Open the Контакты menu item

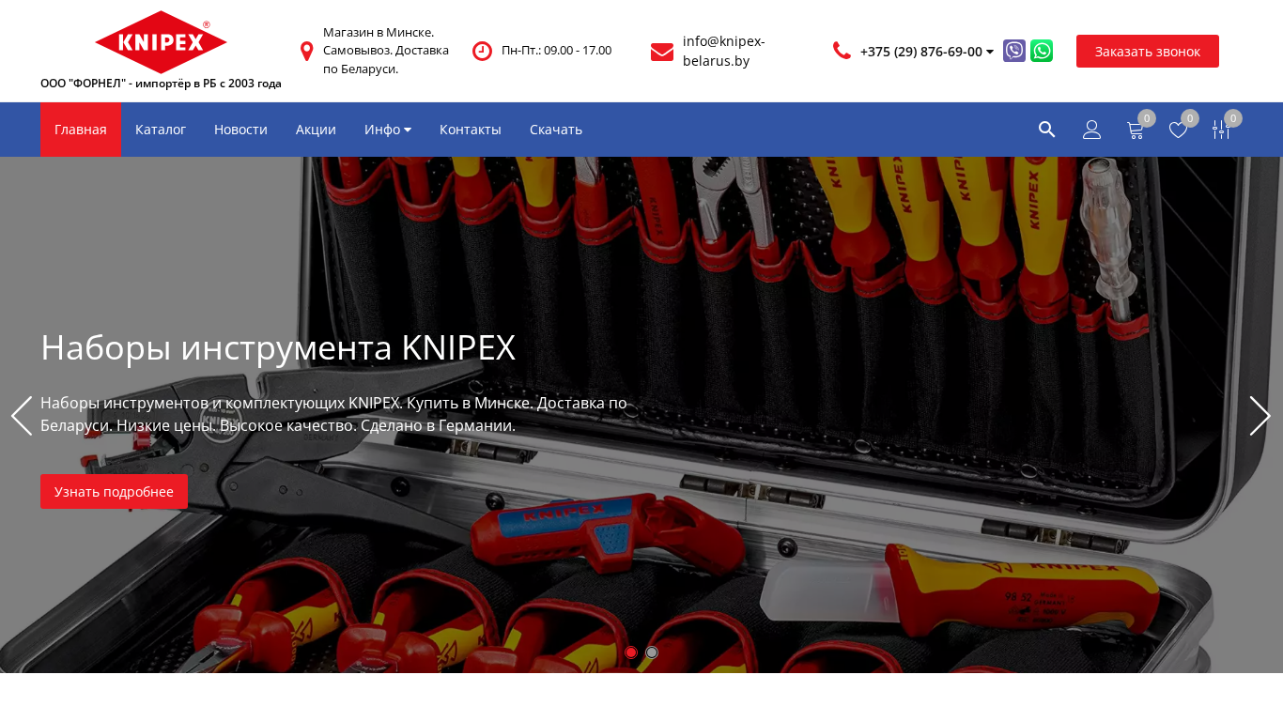pyautogui.click(x=471, y=130)
